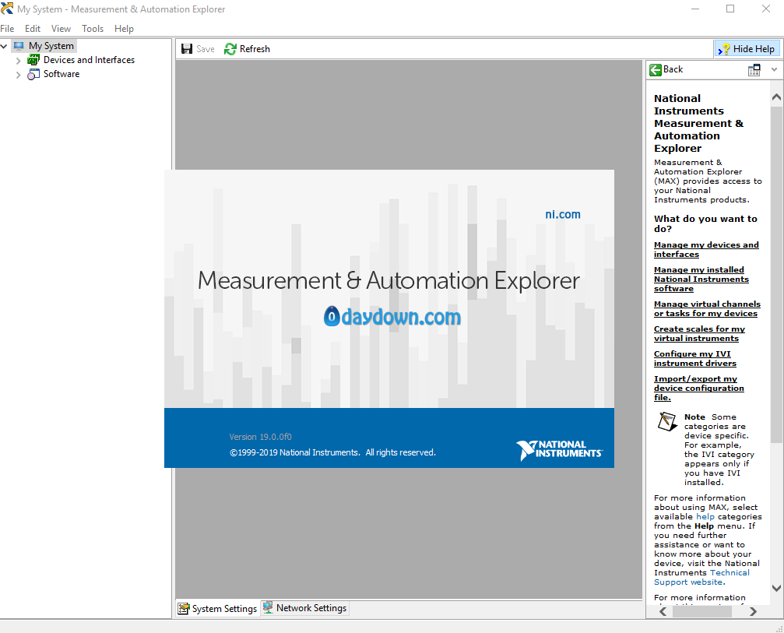
Task: Select My System in the tree
Action: pyautogui.click(x=51, y=46)
